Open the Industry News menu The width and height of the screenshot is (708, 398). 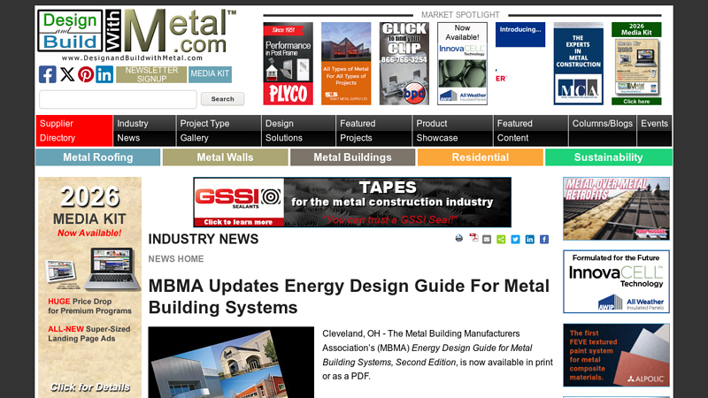point(144,131)
